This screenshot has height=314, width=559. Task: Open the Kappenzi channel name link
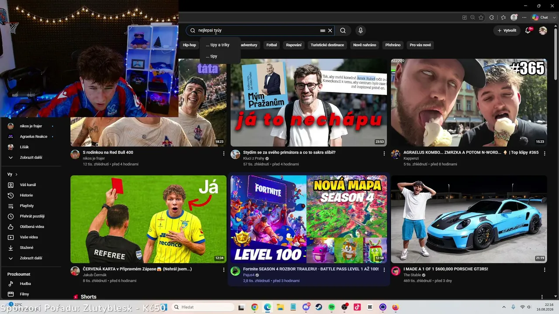[411, 158]
